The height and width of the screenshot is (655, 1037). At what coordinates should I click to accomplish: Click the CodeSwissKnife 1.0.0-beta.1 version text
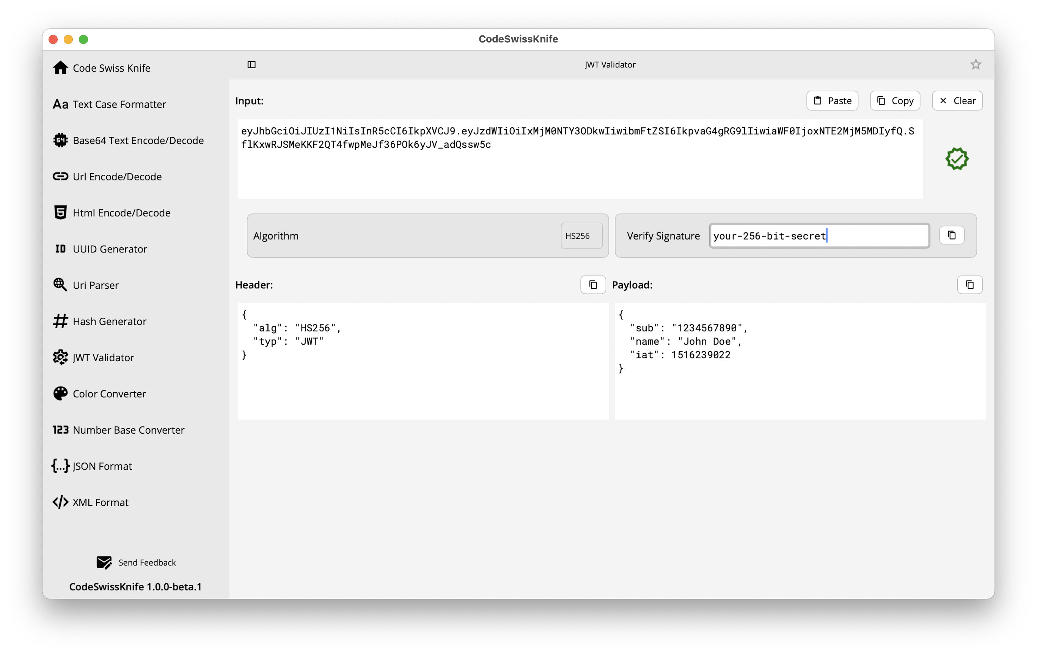135,586
